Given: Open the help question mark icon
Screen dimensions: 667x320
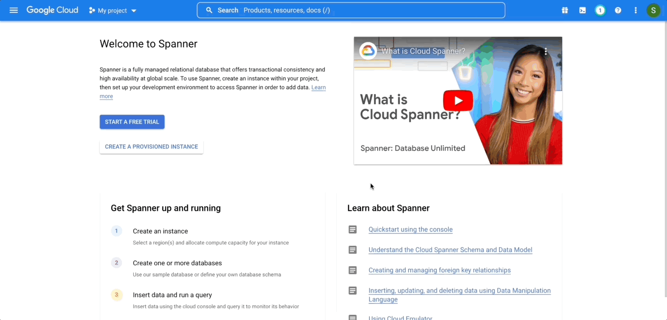Looking at the screenshot, I should (x=618, y=10).
